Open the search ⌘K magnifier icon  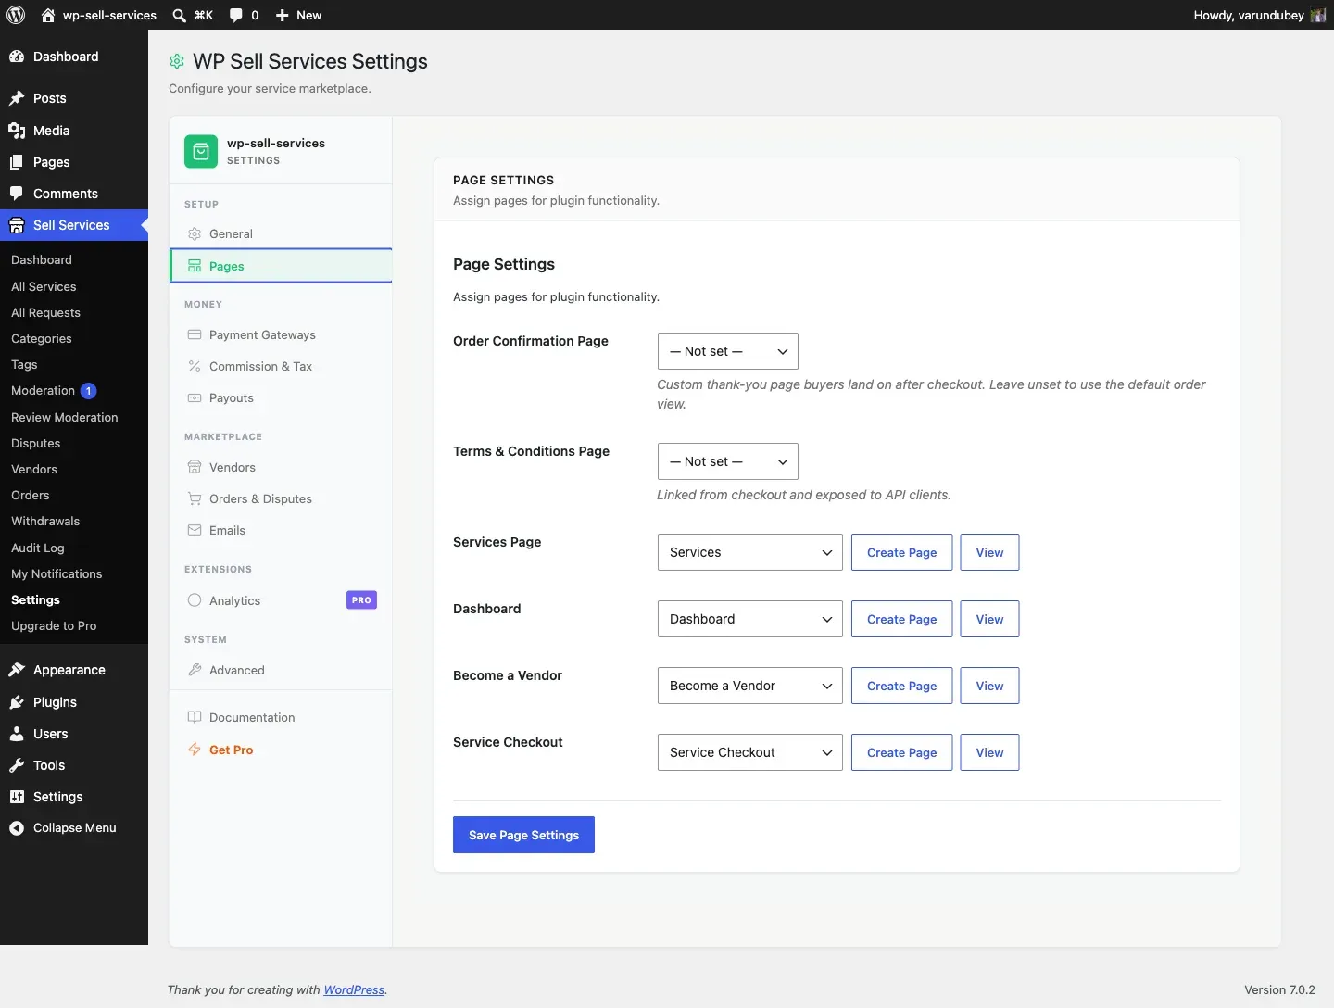pyautogui.click(x=180, y=15)
